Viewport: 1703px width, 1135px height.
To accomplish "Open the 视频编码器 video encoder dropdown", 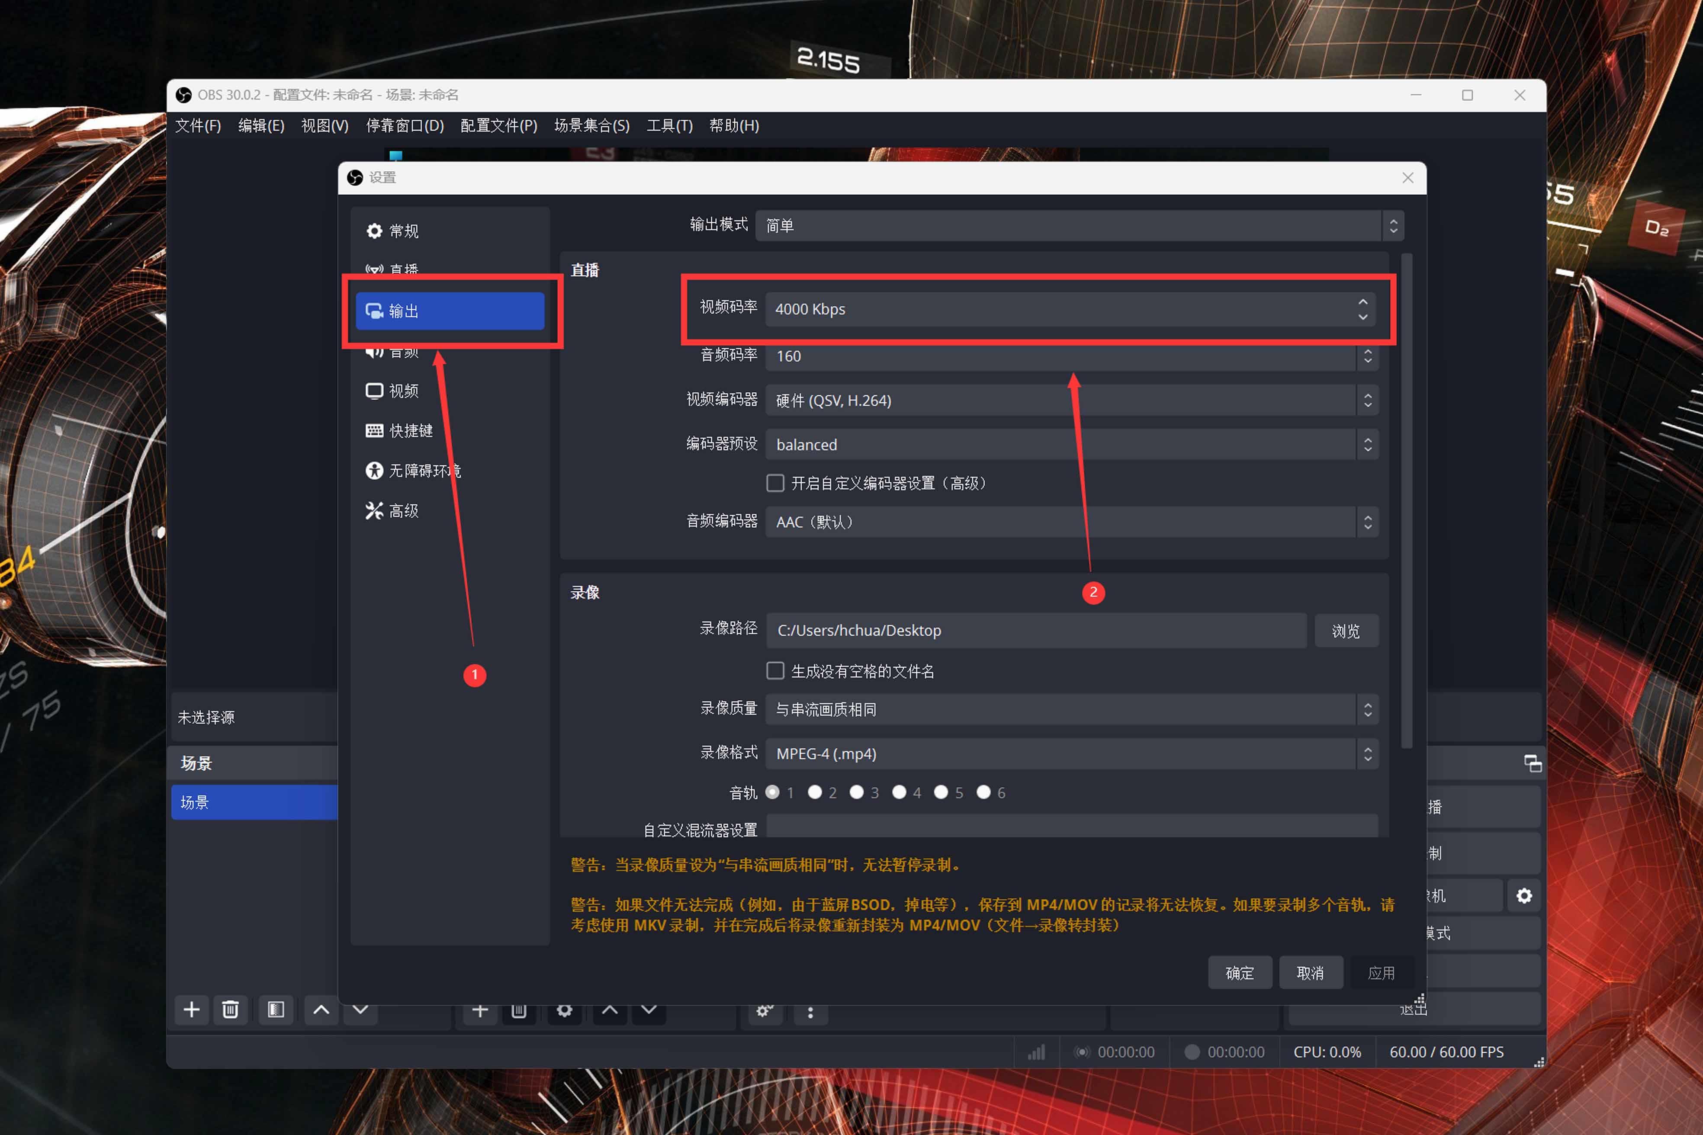I will pos(1072,400).
